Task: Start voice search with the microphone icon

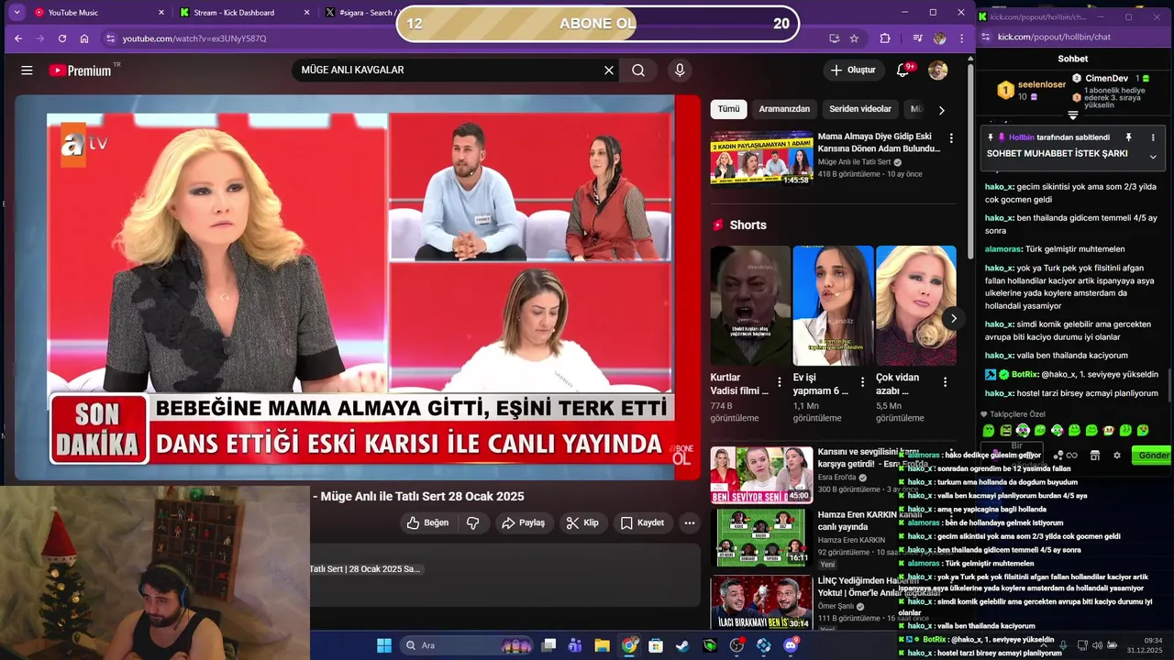Action: (x=680, y=71)
